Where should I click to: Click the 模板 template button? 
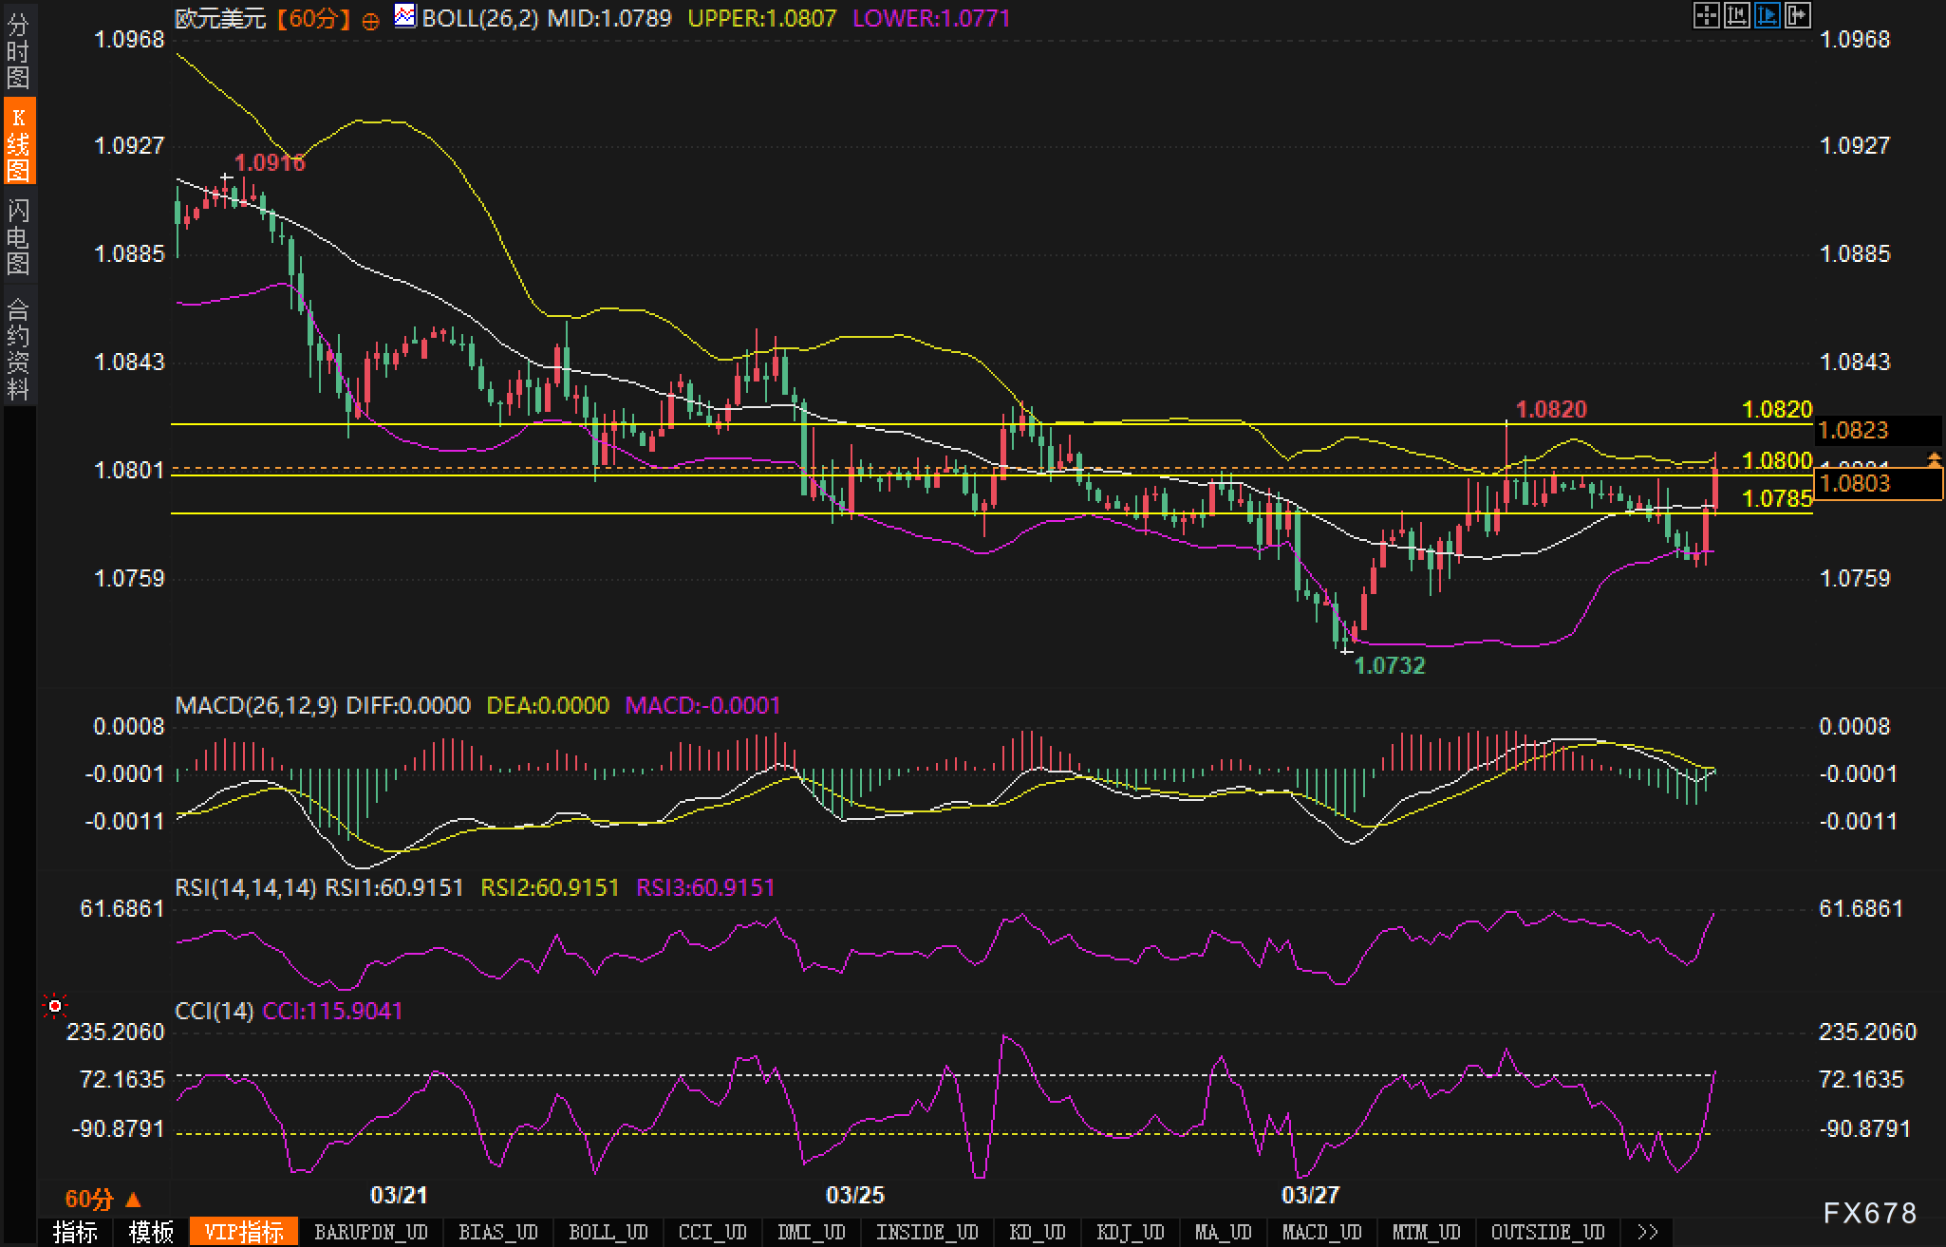[151, 1232]
